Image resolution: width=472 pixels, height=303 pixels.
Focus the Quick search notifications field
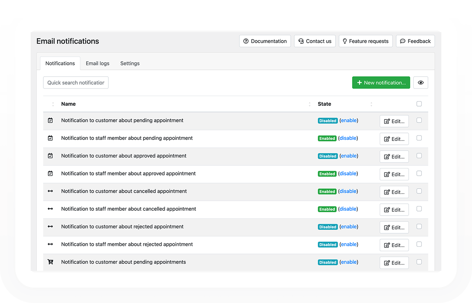point(76,83)
